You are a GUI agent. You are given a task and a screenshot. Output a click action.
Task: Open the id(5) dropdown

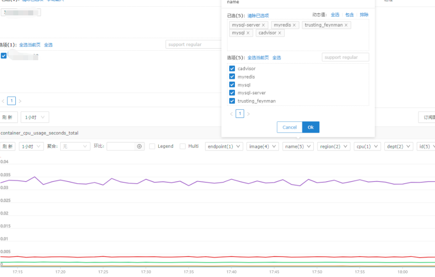coord(426,146)
